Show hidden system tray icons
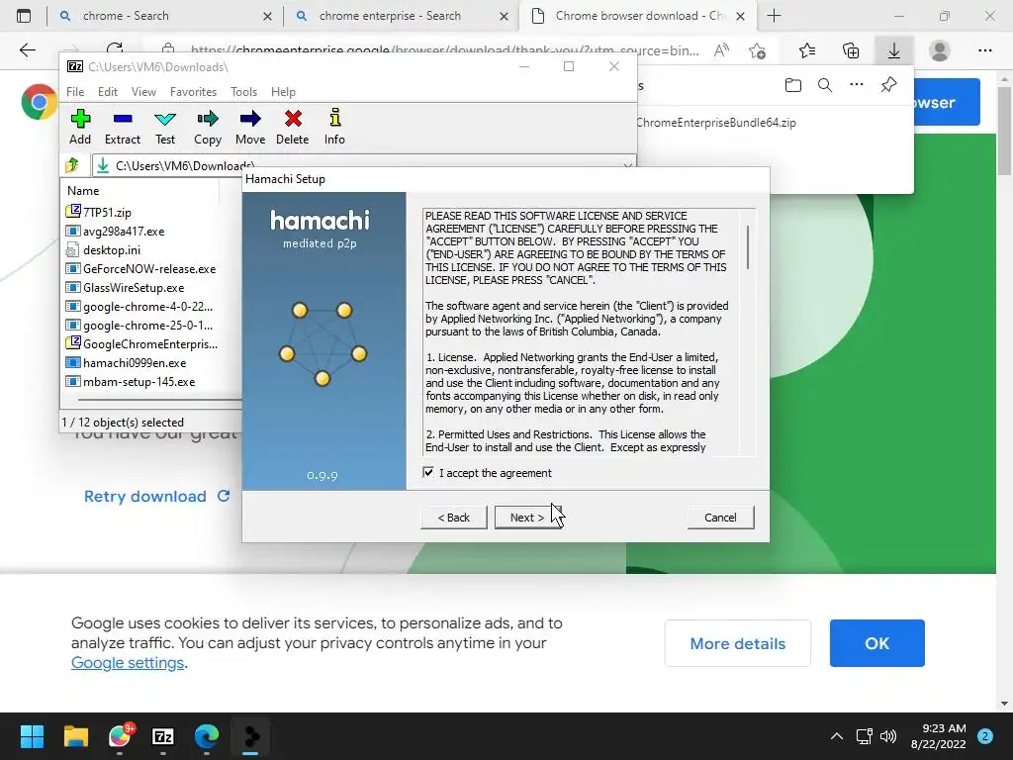 (837, 736)
